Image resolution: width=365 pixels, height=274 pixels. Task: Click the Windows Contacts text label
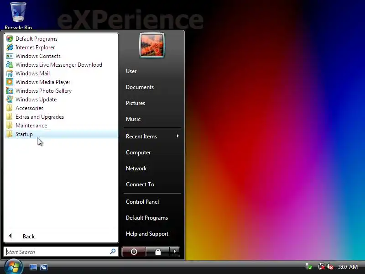tap(38, 56)
